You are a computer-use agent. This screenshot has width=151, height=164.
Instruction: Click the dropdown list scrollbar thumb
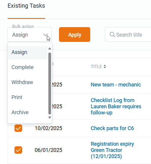point(50,83)
